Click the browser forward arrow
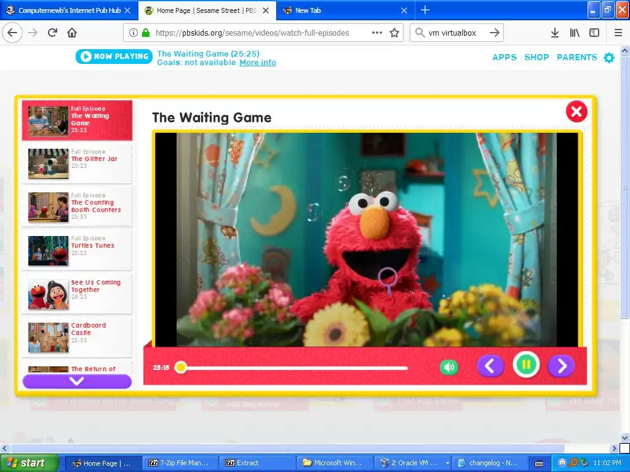 point(33,33)
